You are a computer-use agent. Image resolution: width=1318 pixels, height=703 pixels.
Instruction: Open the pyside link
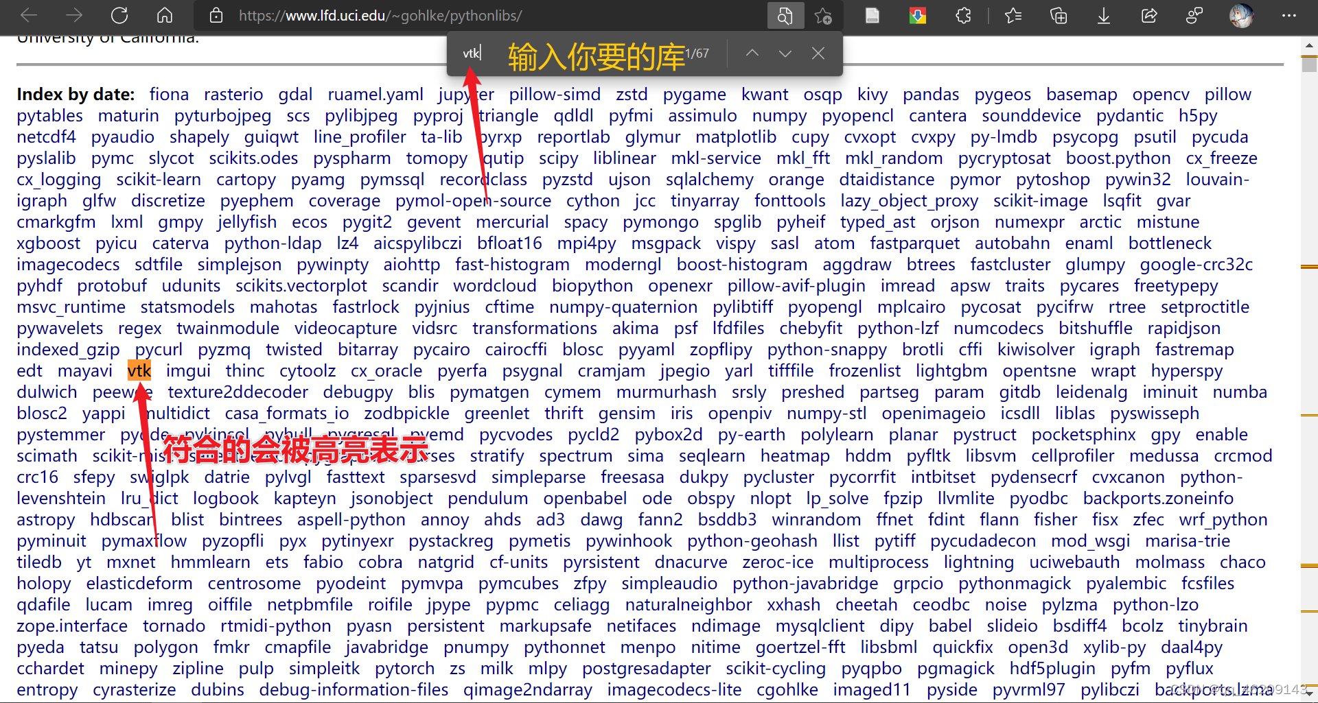point(952,690)
